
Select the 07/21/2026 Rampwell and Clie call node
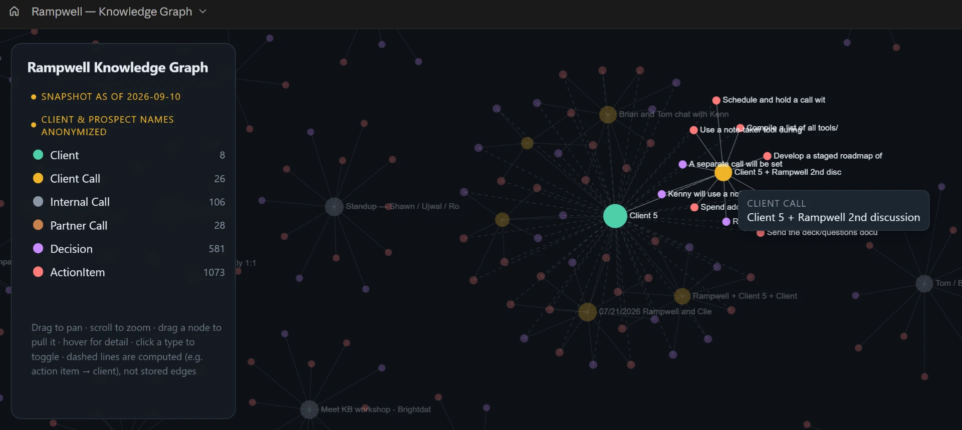pyautogui.click(x=587, y=312)
